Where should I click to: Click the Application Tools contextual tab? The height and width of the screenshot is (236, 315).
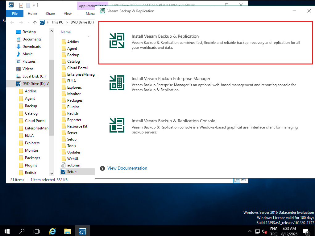click(x=86, y=6)
